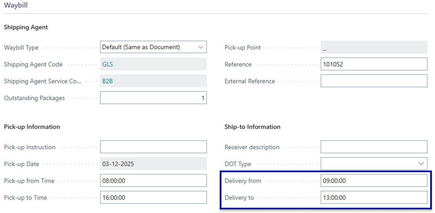
Task: Click the Pick-up Information group heading
Action: click(x=32, y=127)
